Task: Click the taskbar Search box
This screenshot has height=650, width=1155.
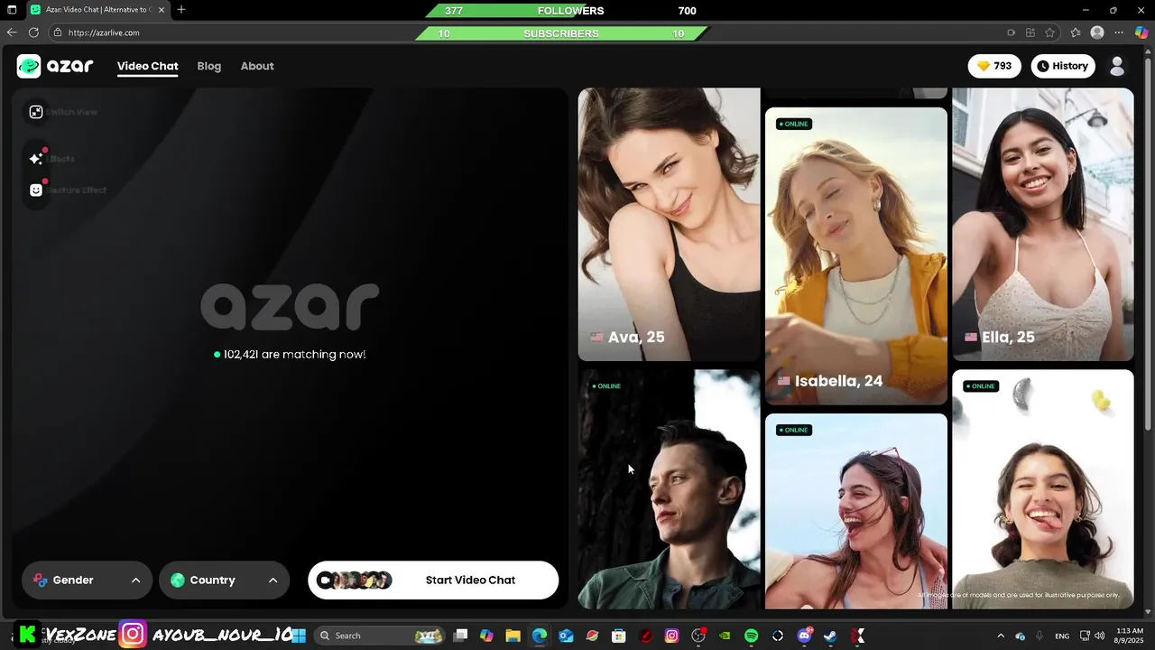Action: (x=379, y=636)
